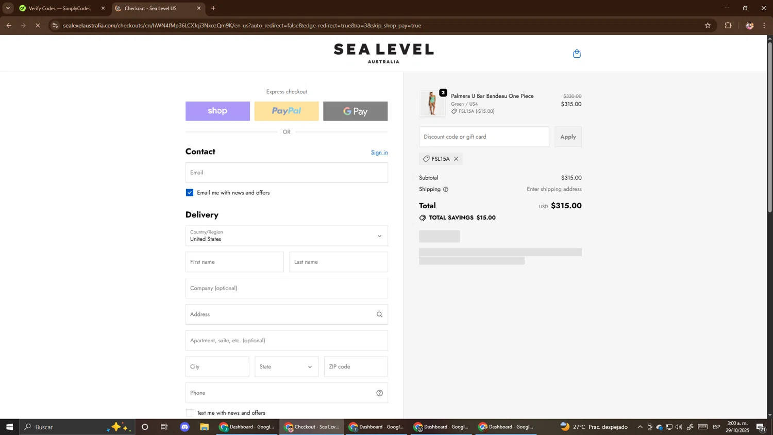Open the volume control in system tray
773x435 pixels.
[x=679, y=427]
